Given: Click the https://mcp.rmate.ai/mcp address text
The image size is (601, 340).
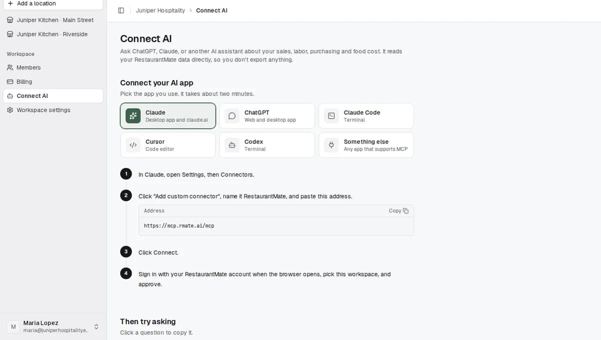Looking at the screenshot, I should click(x=179, y=226).
